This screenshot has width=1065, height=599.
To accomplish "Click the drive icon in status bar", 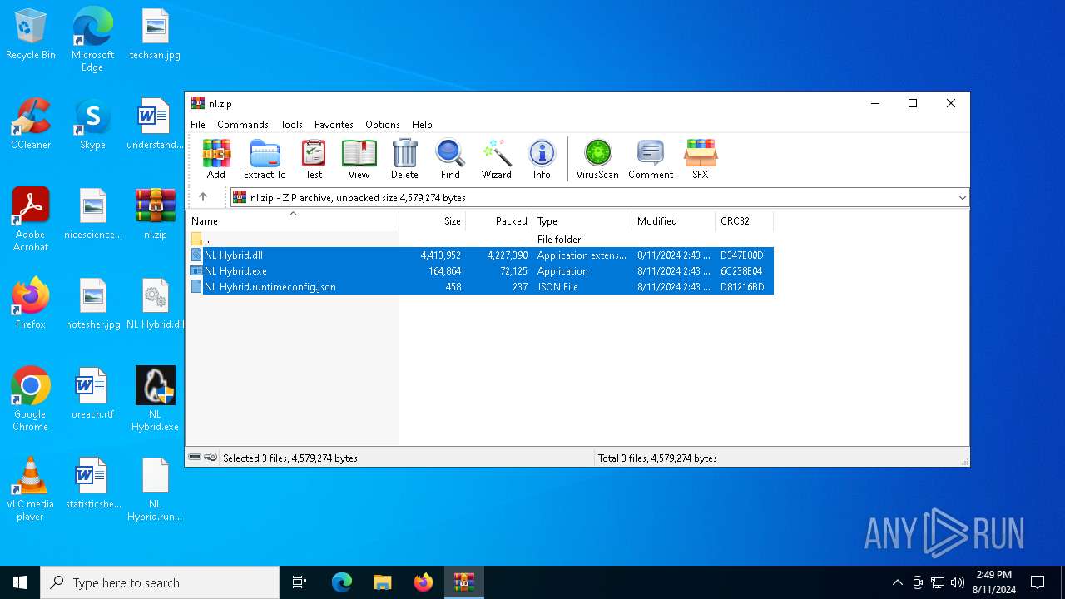I will (195, 458).
